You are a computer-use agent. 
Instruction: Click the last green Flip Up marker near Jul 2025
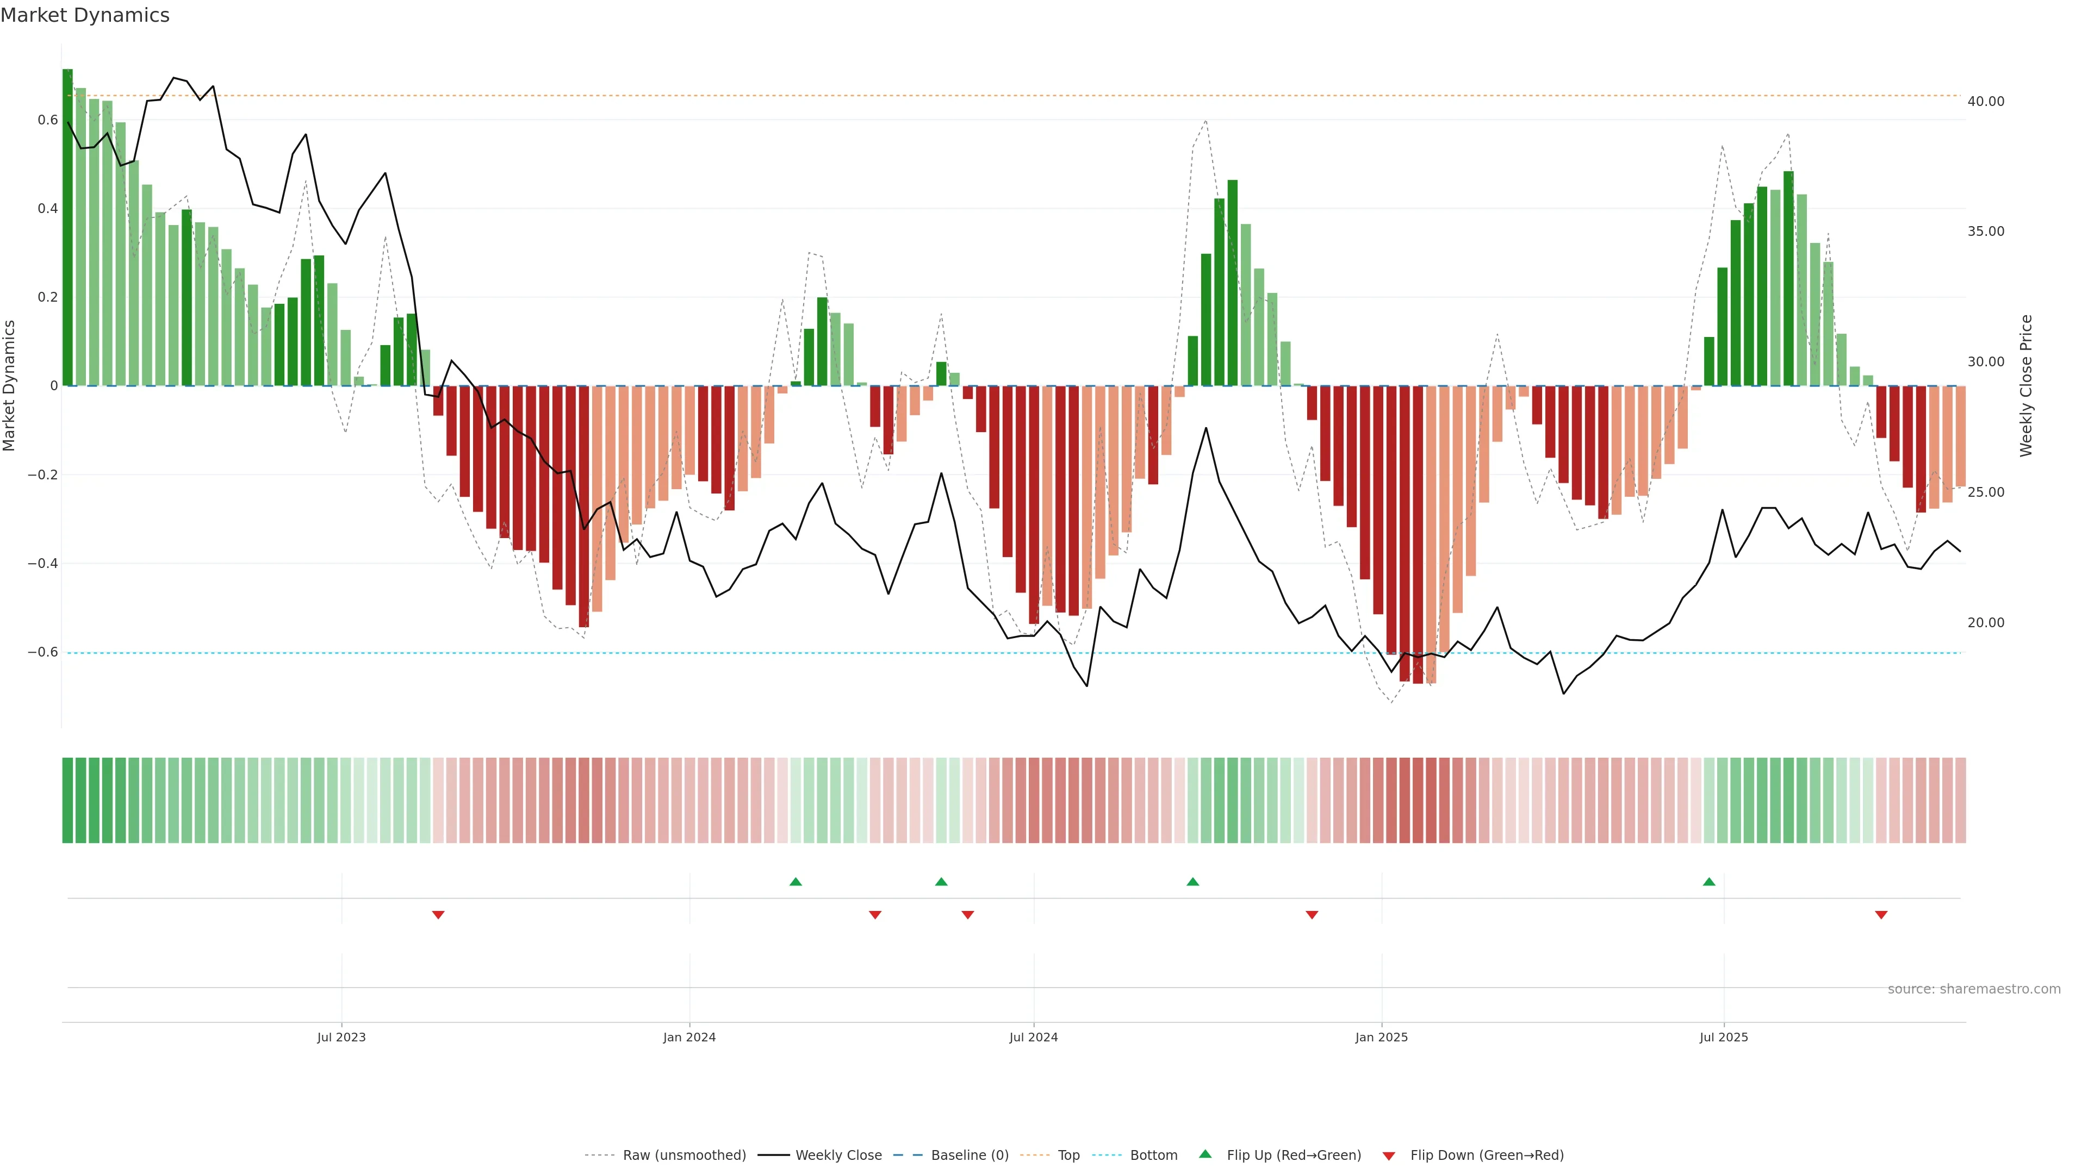click(x=1708, y=882)
